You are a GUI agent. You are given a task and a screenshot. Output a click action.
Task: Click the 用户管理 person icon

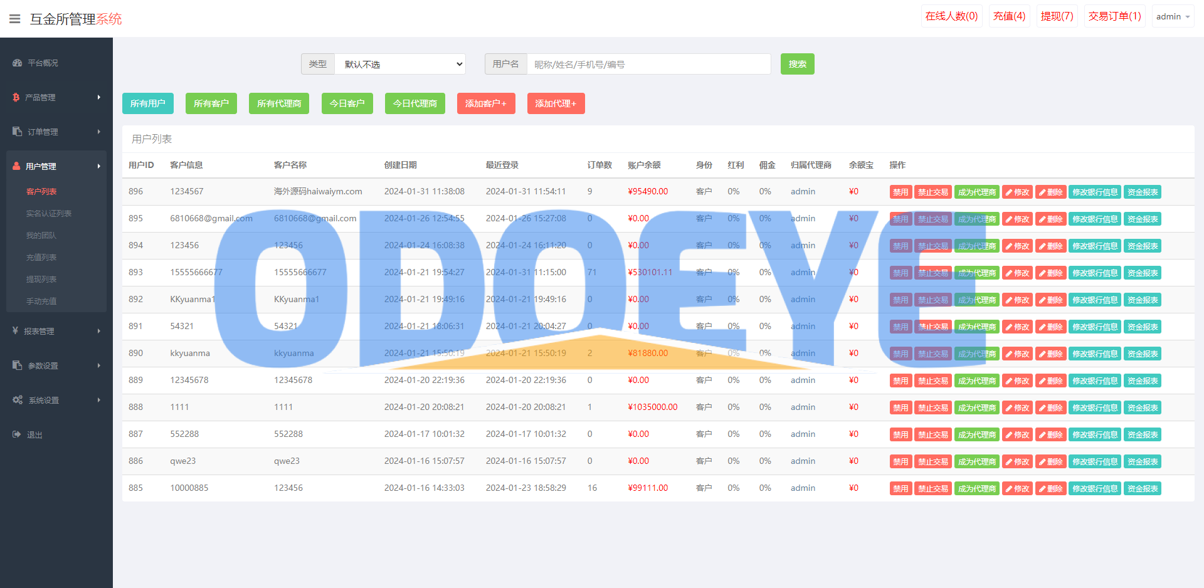pyautogui.click(x=17, y=166)
